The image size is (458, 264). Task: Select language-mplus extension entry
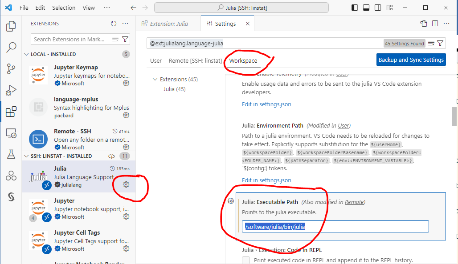pos(78,107)
